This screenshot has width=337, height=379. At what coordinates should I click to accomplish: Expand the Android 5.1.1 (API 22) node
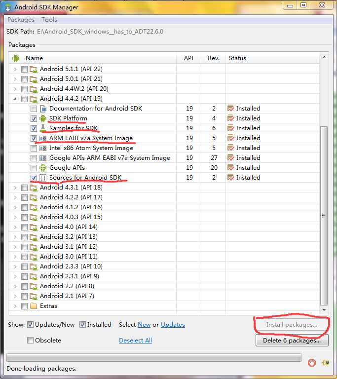coord(15,70)
